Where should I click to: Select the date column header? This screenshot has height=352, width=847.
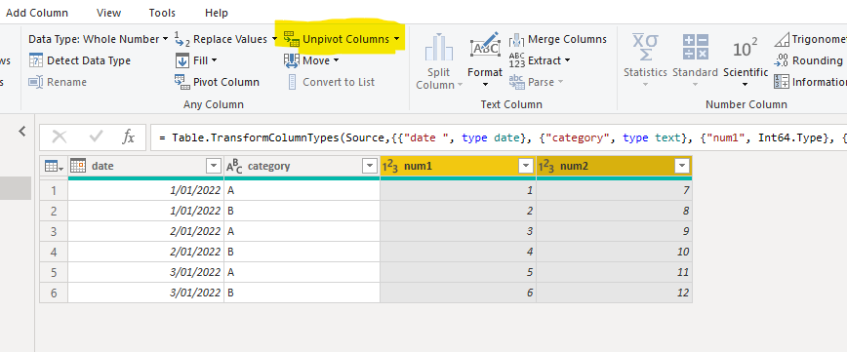pos(145,167)
